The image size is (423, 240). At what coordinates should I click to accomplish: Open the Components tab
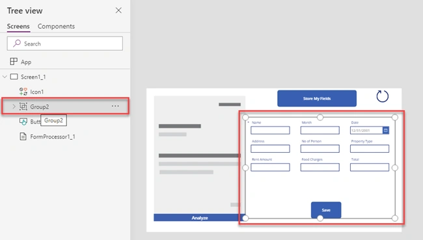click(56, 27)
